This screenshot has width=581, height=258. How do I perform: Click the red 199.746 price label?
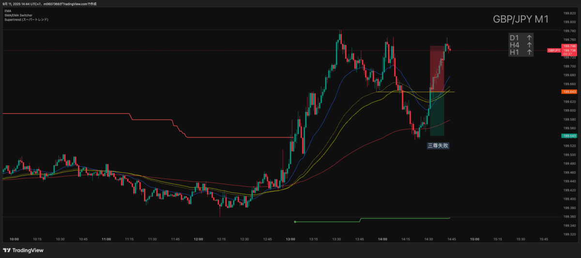tap(568, 46)
